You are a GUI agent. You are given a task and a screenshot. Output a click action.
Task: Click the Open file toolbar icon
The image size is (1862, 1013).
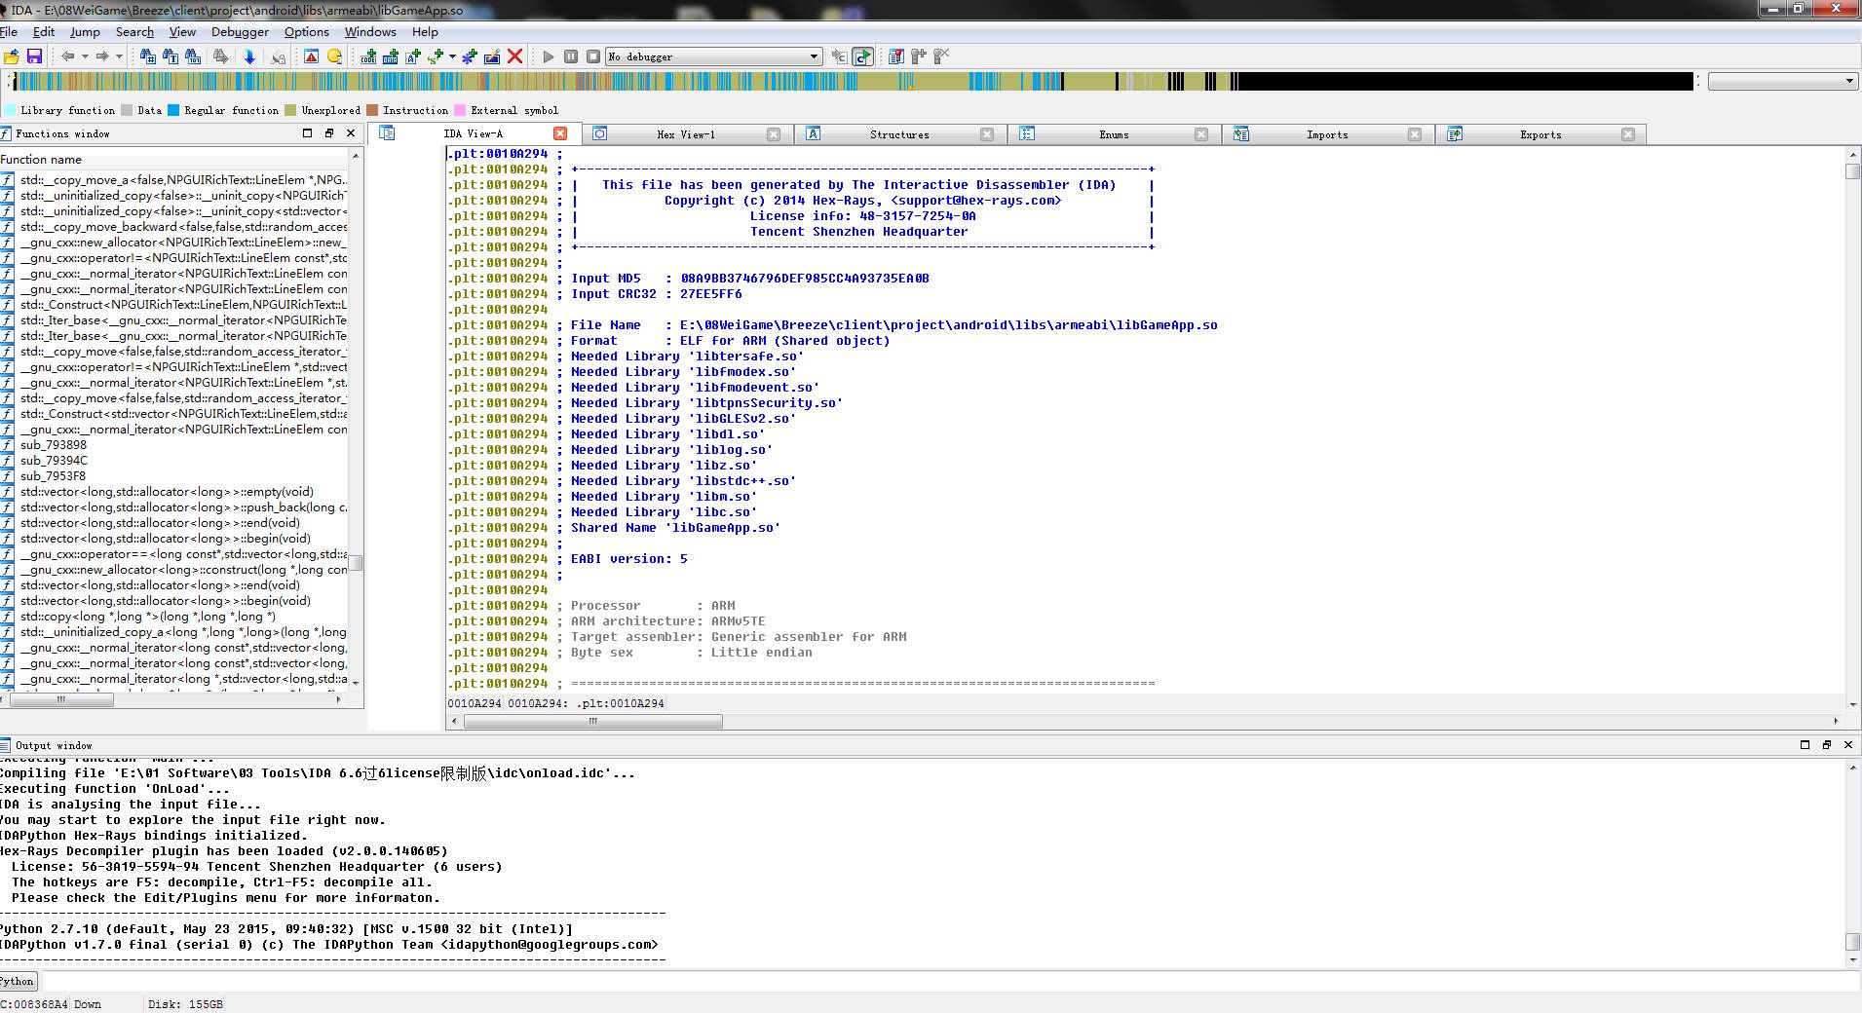(x=12, y=56)
